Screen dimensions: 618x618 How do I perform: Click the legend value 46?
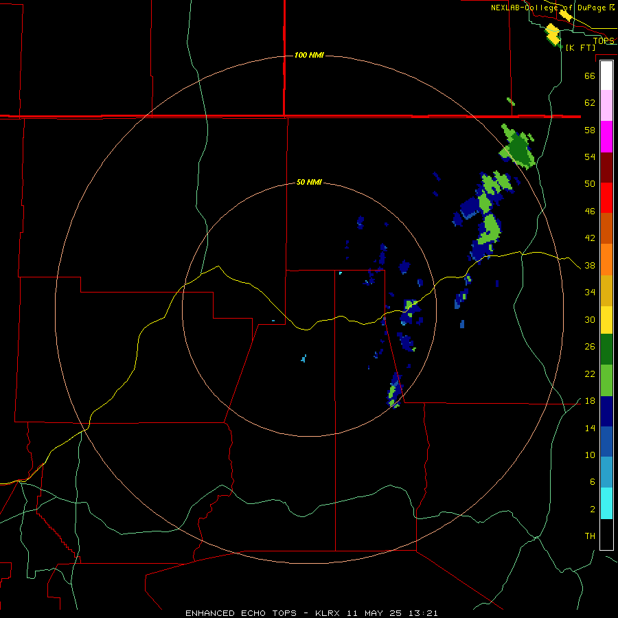590,211
